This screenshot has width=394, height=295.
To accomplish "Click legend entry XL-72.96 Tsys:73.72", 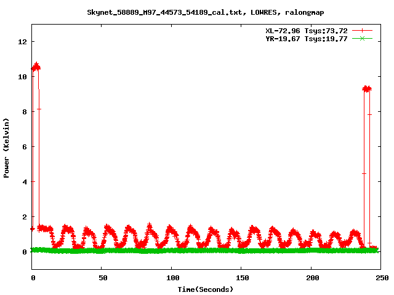I will coord(307,31).
